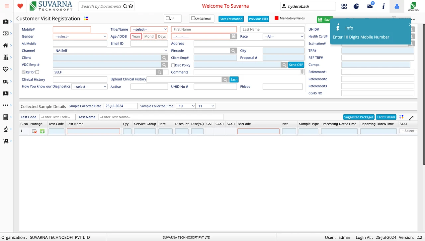Open the Gender dropdown

point(80,37)
